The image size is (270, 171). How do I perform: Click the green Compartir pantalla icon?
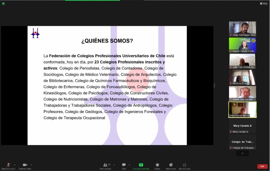(x=141, y=165)
